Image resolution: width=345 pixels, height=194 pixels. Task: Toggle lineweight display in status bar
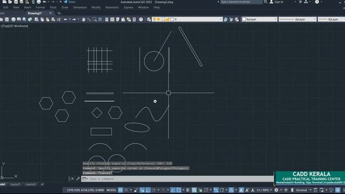(188, 190)
